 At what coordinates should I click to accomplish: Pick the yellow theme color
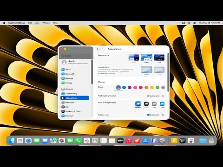pyautogui.click(x=152, y=88)
